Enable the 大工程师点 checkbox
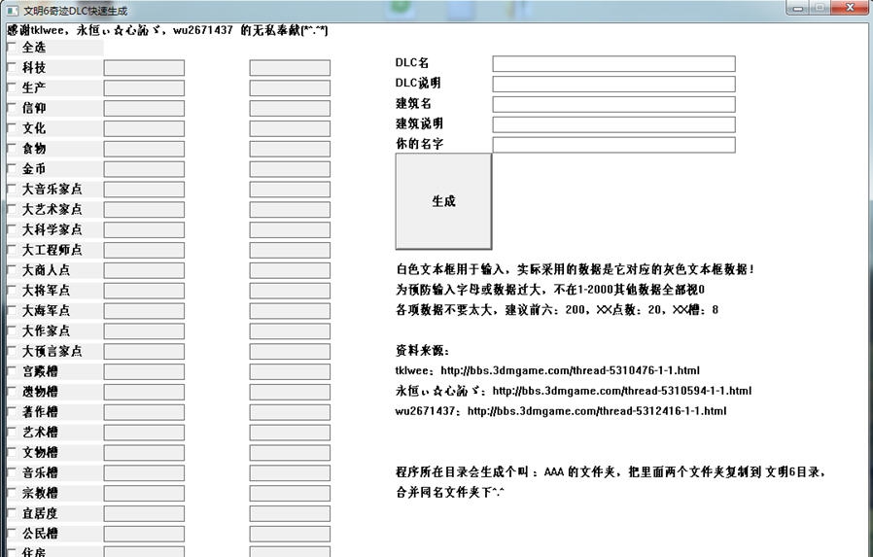This screenshot has width=873, height=557. 12,250
